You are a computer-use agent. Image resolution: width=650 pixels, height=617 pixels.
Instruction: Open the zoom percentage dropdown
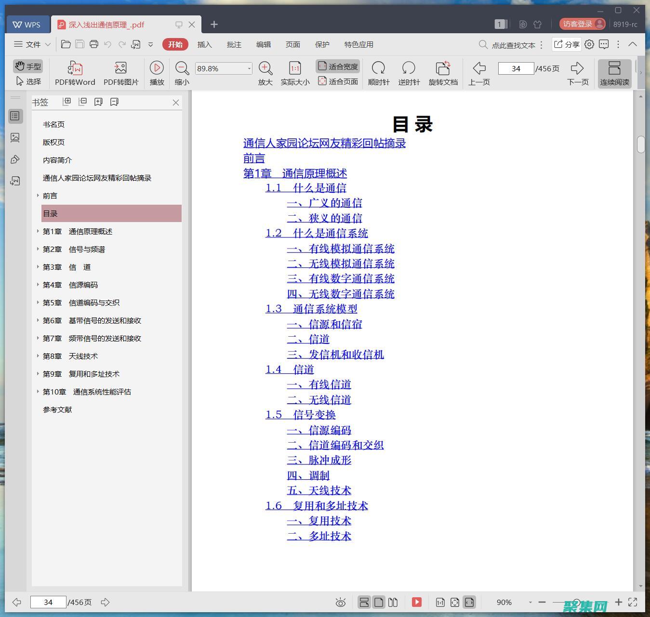249,68
